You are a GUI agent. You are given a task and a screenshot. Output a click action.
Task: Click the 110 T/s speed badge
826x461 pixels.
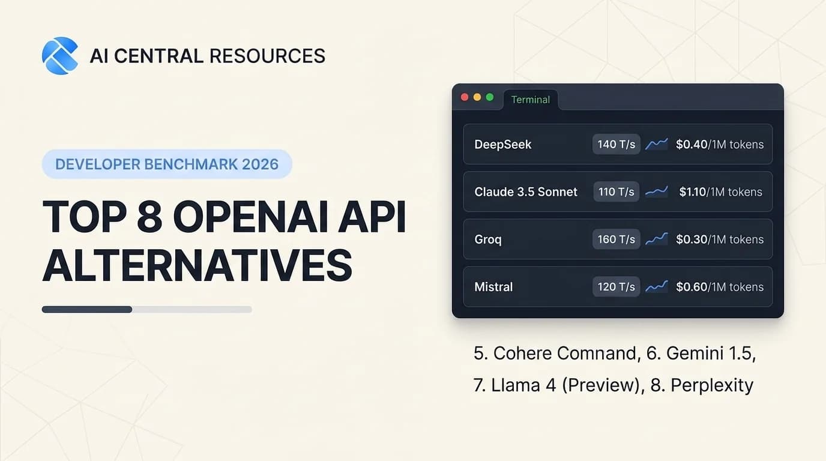(616, 191)
